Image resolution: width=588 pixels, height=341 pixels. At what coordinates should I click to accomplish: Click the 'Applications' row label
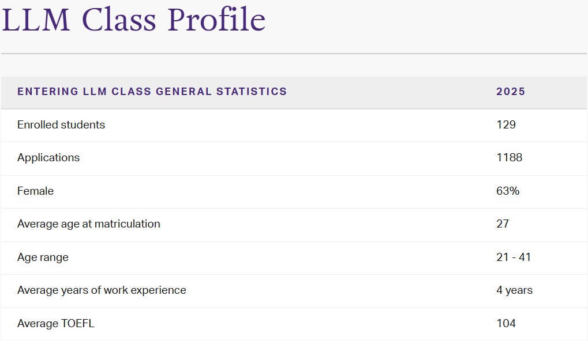pos(48,157)
